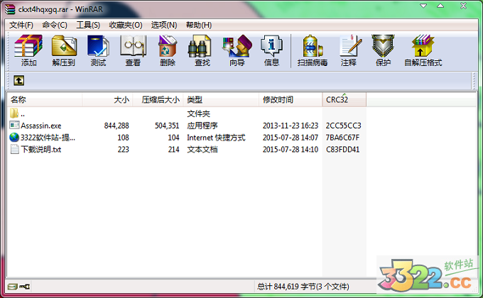Screen dimensions: 483x298
Task: Sort by 压缩后大小 column header
Action: tap(158, 100)
